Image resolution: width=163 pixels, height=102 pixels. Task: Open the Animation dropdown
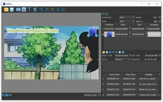(127, 17)
